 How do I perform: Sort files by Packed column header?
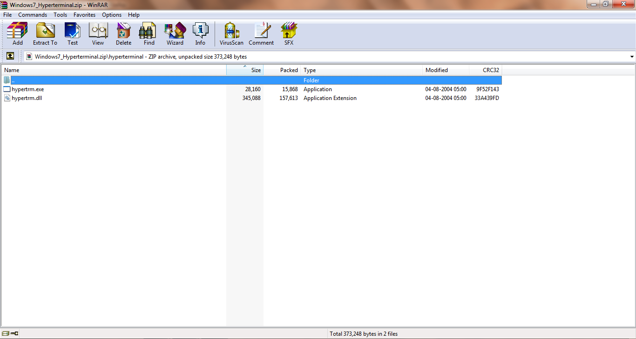coord(282,70)
